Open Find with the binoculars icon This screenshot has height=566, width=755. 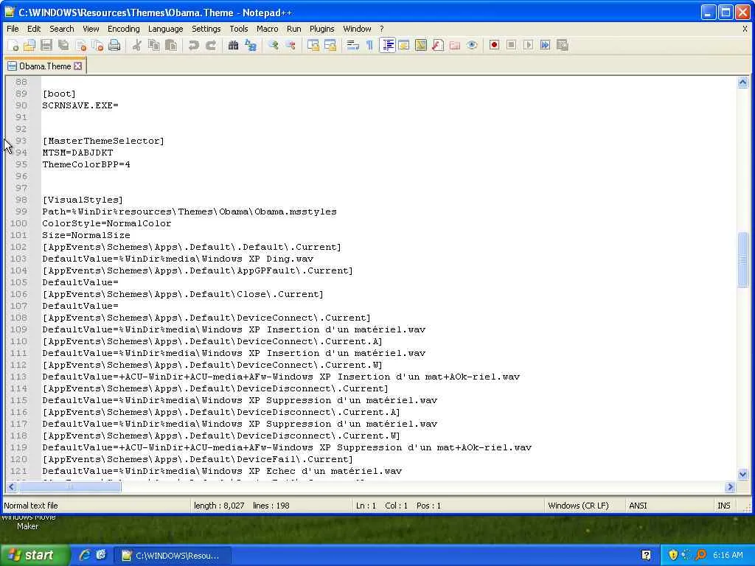[234, 45]
